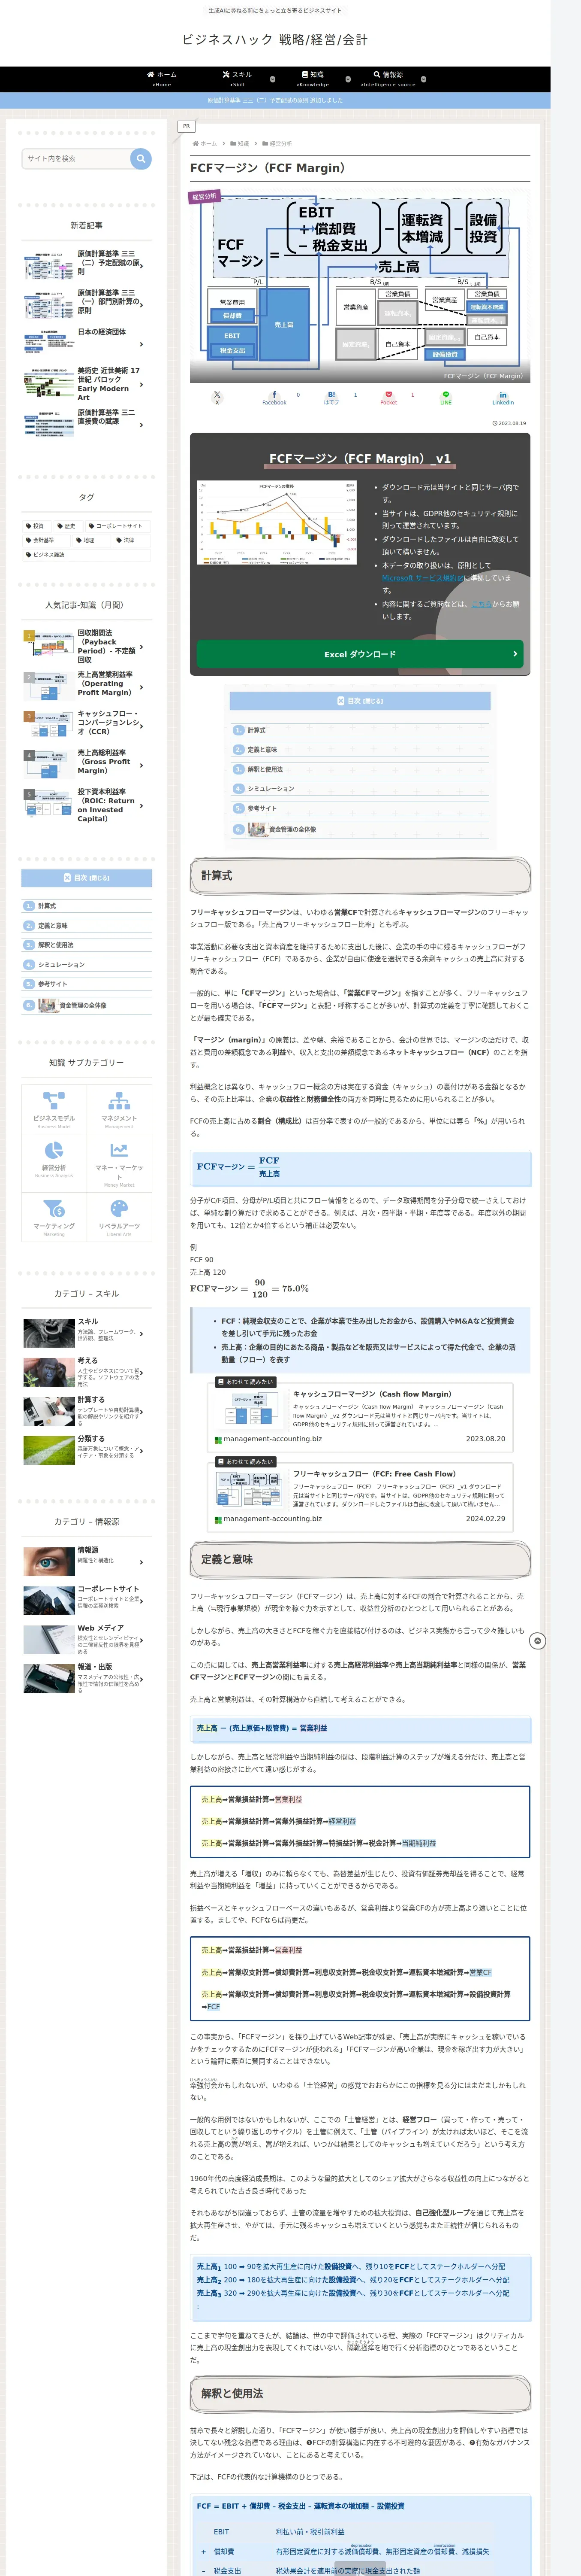Expand the スキル nav submenu arrow
The image size is (581, 2576).
[273, 79]
